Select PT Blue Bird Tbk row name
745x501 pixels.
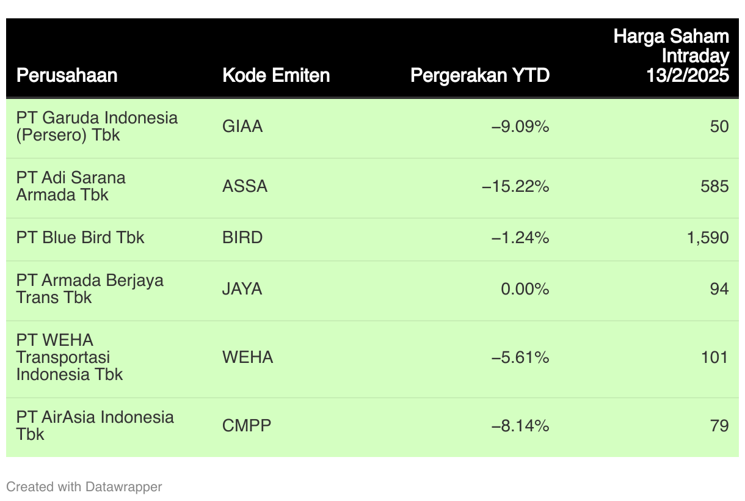coord(80,238)
